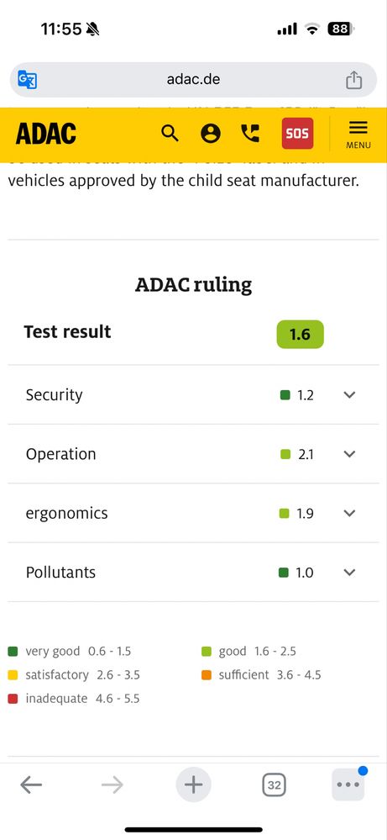The image size is (387, 840).
Task: Select the Security row label
Action: (x=54, y=395)
